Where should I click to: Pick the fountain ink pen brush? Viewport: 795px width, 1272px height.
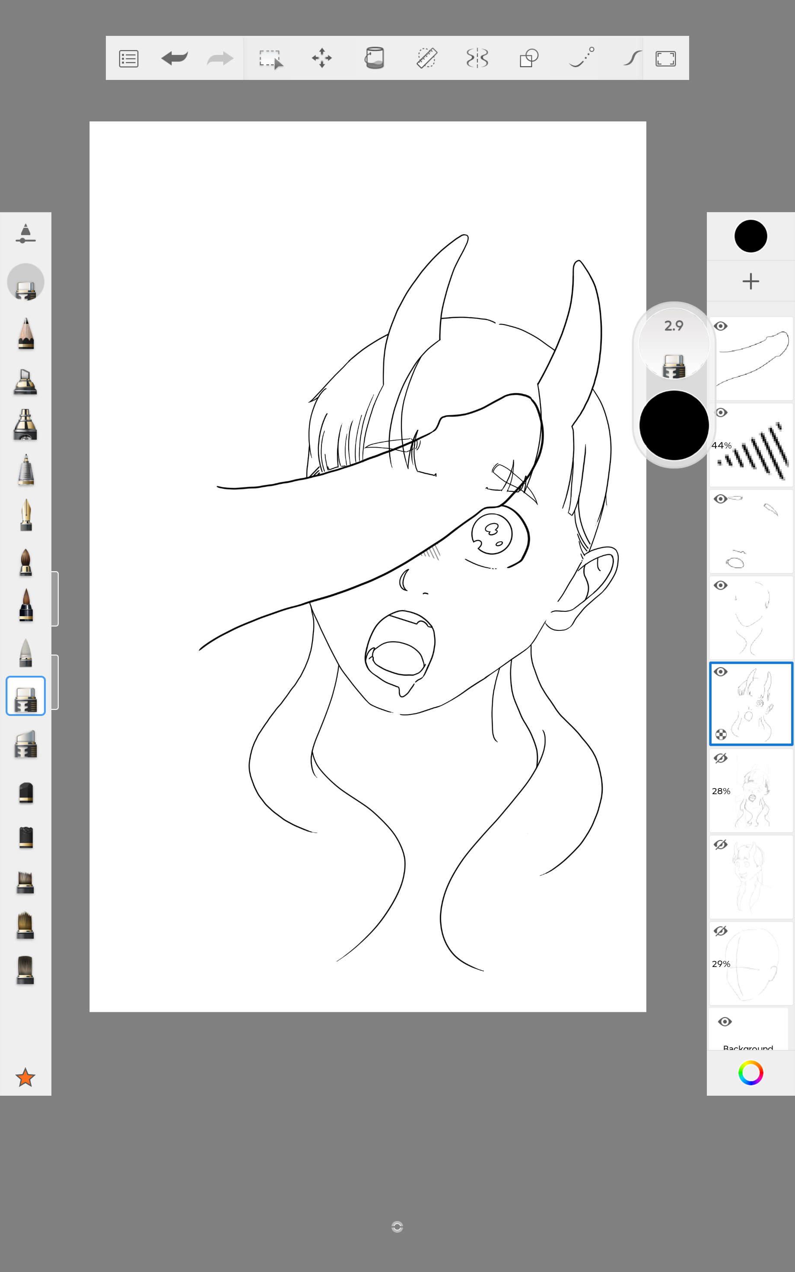tap(26, 515)
